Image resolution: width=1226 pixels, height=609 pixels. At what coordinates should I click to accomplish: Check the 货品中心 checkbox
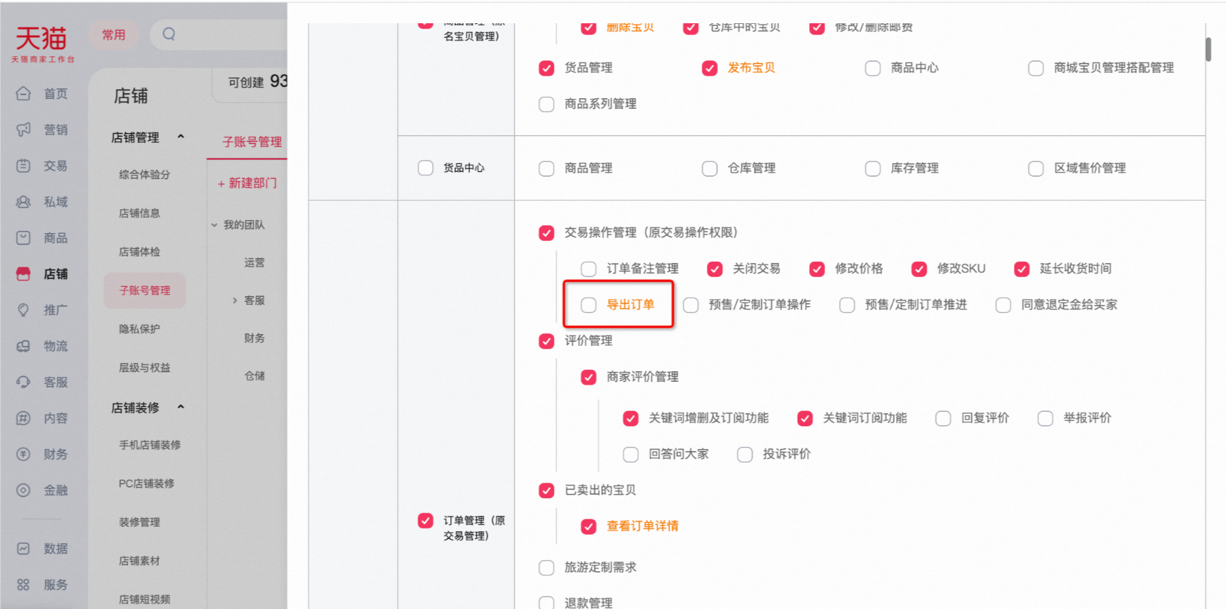point(426,168)
